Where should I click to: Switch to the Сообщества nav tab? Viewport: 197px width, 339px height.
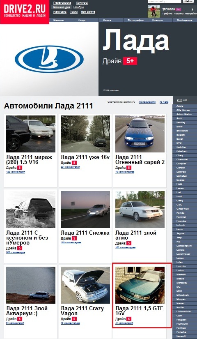pos(185,20)
